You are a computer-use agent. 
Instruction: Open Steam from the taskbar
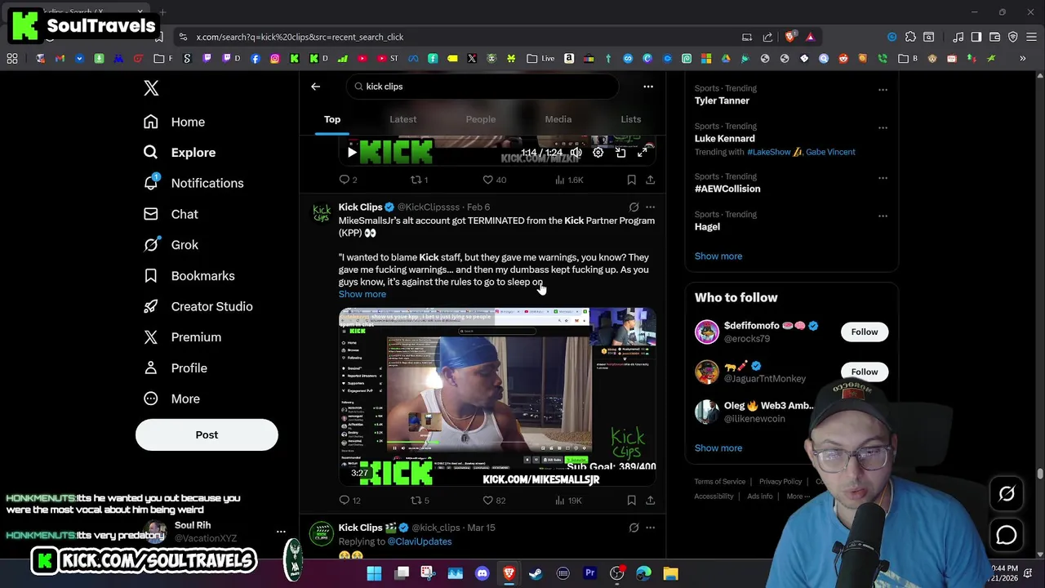[x=536, y=573]
